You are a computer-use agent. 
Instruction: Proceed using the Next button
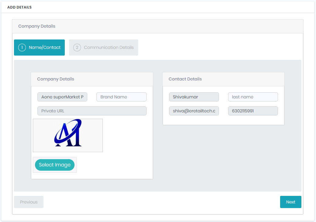click(x=290, y=202)
